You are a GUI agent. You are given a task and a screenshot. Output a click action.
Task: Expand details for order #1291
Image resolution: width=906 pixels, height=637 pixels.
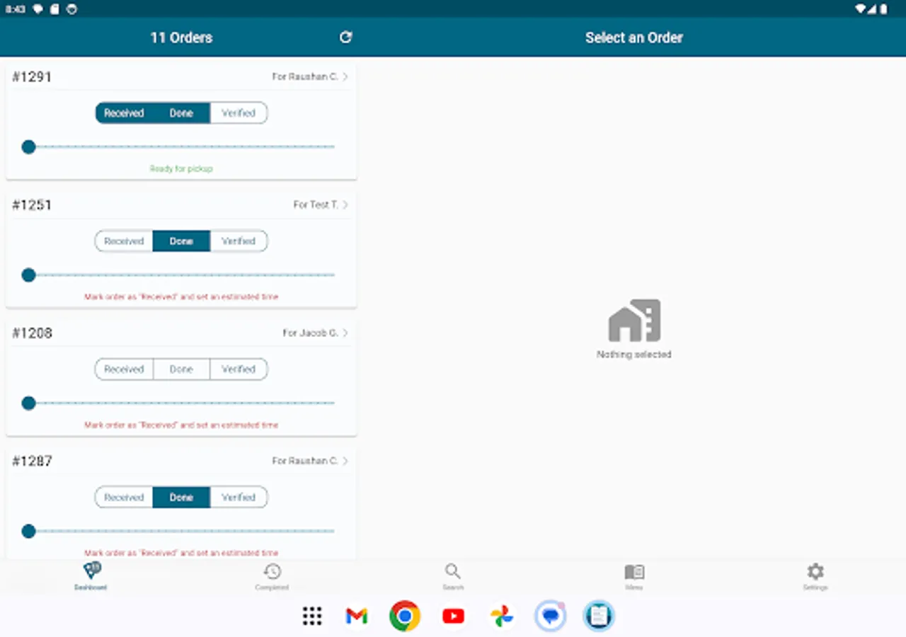[345, 76]
